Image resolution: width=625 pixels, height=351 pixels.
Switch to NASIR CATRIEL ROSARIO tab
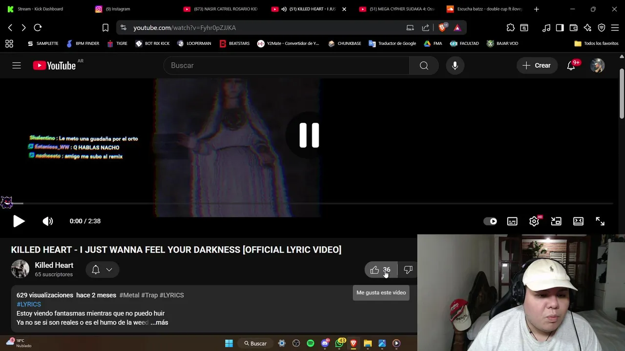pyautogui.click(x=220, y=9)
